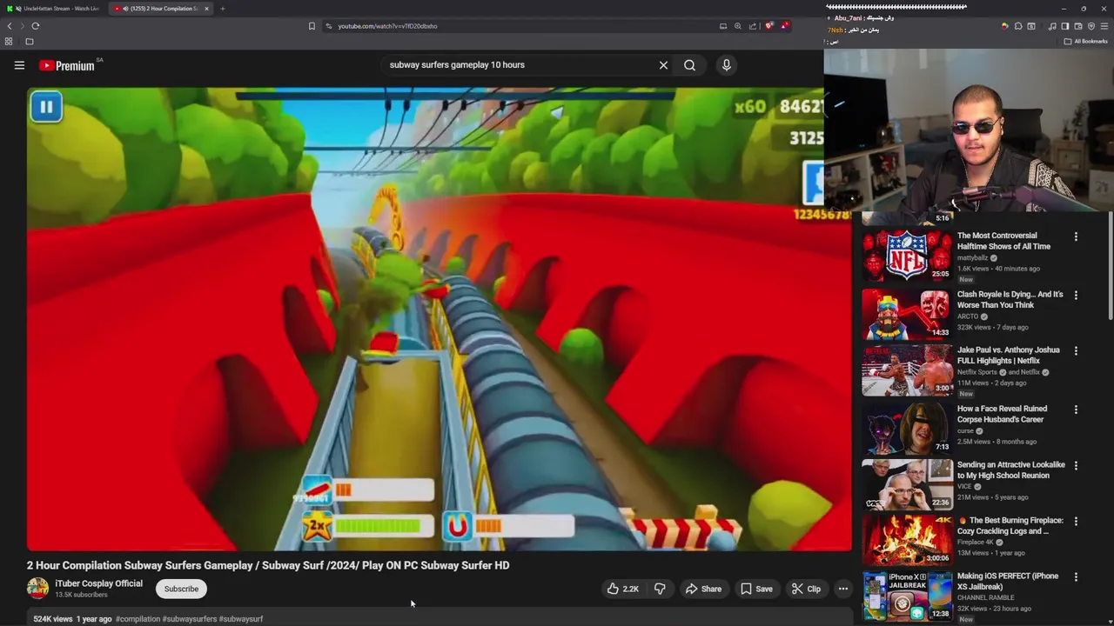
Task: Open more actions ellipsis below video
Action: pos(842,589)
